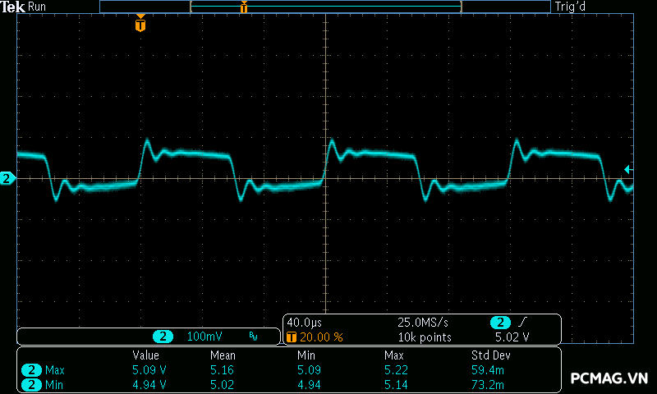Select the bandwidth limit Bw icon
Image resolution: width=657 pixels, height=394 pixels.
click(x=253, y=337)
